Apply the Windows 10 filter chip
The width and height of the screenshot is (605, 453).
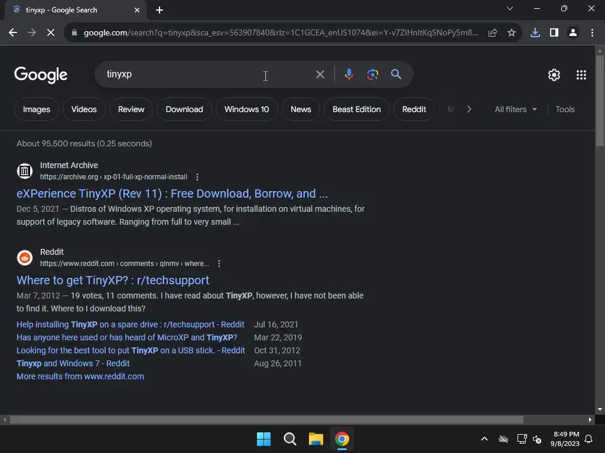[246, 109]
